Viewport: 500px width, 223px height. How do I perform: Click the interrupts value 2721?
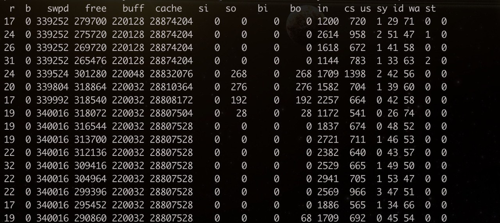[328, 139]
